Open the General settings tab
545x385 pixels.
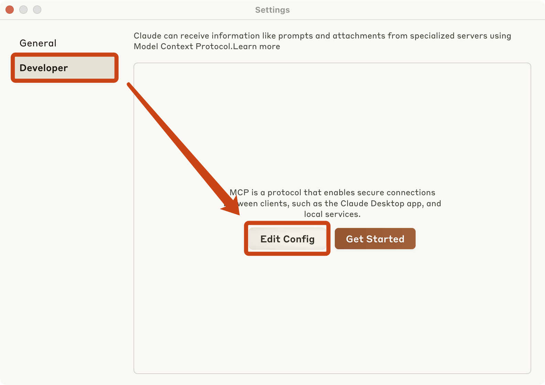38,43
